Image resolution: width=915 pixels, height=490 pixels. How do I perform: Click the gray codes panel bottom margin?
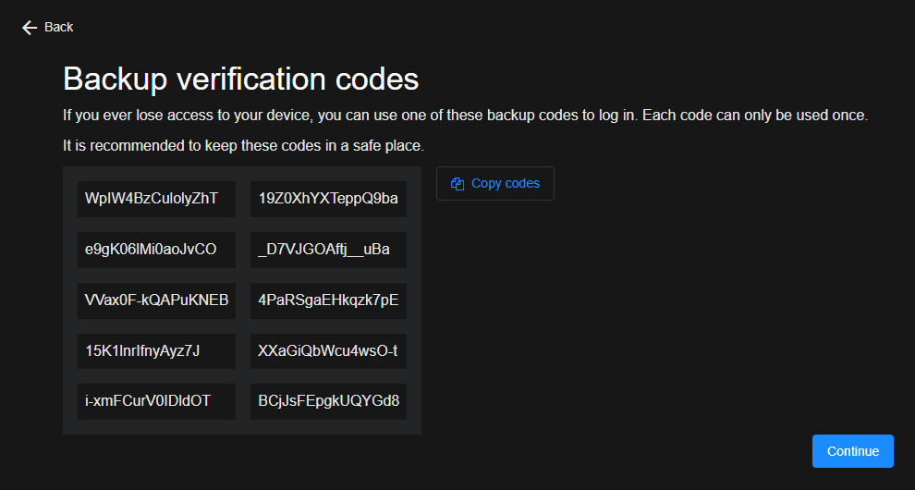click(241, 427)
